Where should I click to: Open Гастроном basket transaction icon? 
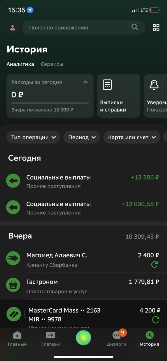pyautogui.click(x=13, y=285)
